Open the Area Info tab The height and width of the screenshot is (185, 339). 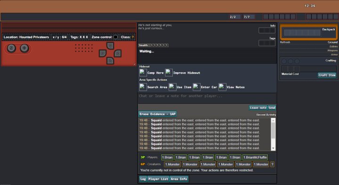[179, 179]
